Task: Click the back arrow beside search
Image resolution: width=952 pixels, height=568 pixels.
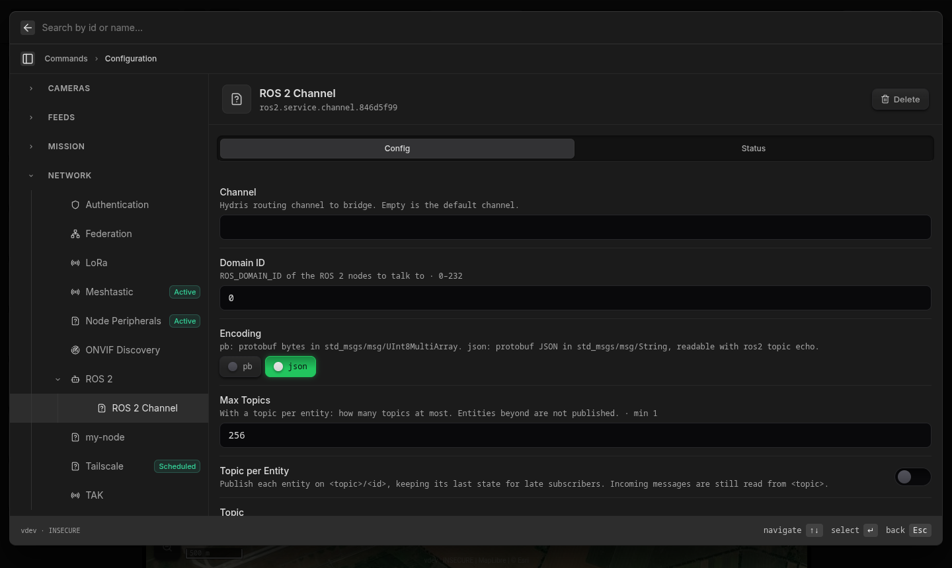Action: click(27, 28)
